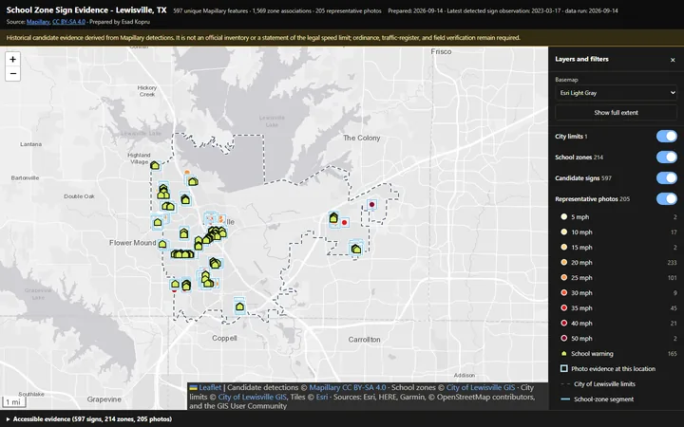Click Photo evidence legend square icon

click(563, 368)
